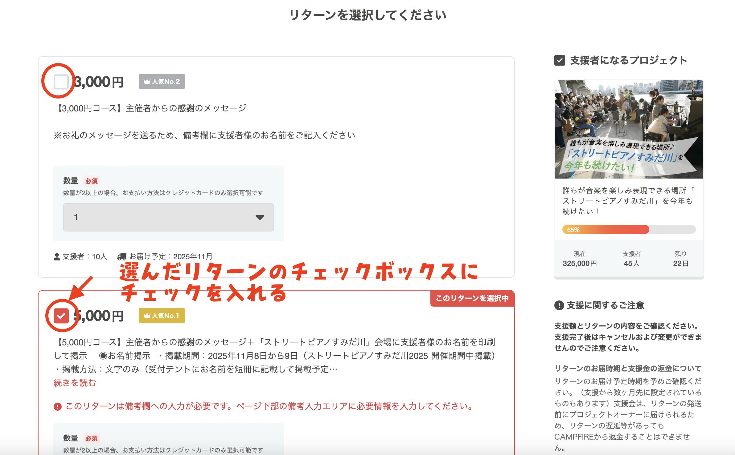Click the 必須 badge next to 数量

tap(92, 181)
